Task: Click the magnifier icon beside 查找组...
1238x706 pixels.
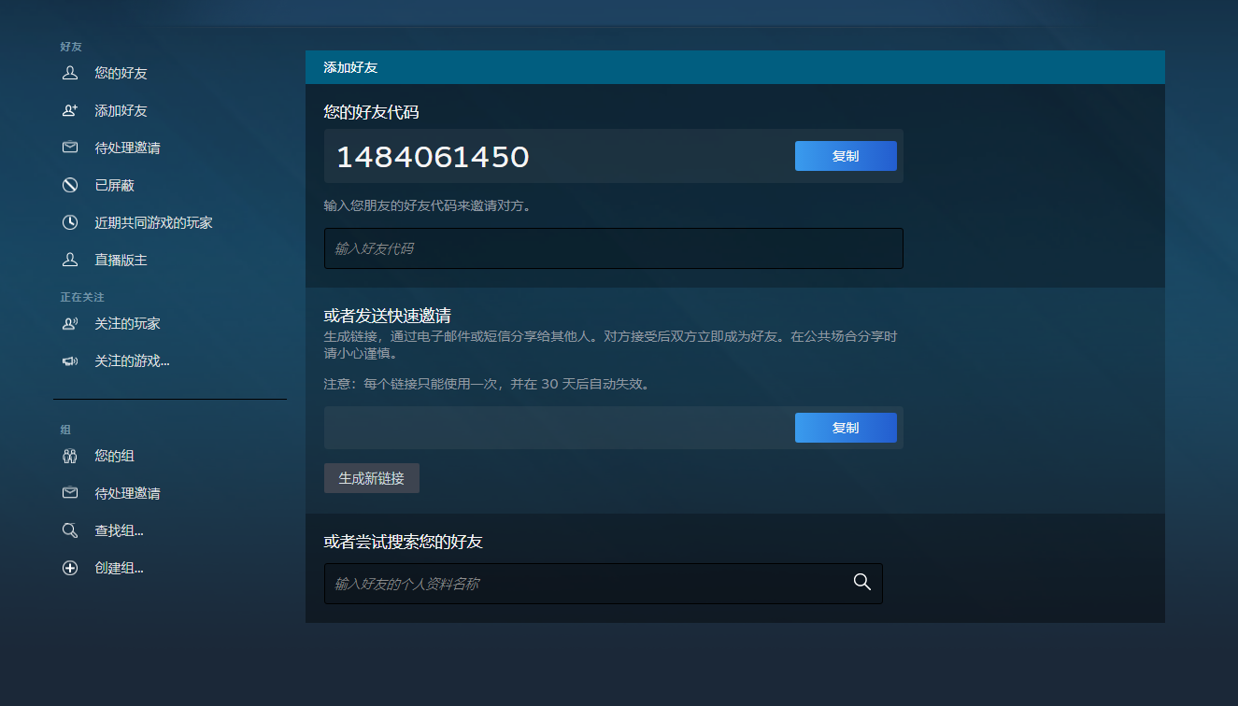Action: [70, 530]
